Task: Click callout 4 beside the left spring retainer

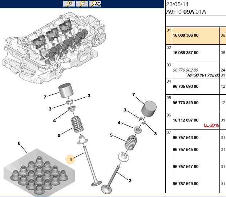Action: tap(55, 120)
